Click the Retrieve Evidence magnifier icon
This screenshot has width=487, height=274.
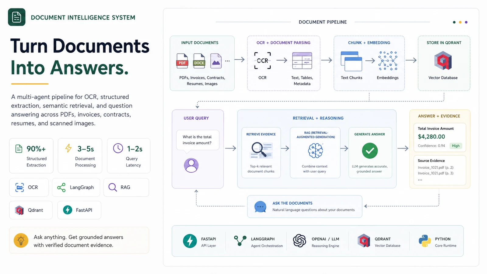(x=261, y=150)
